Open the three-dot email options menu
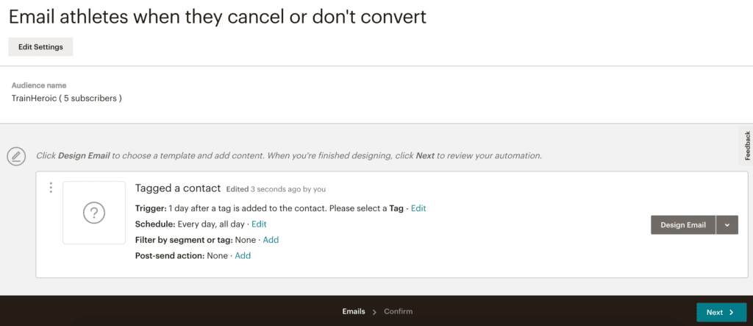The width and height of the screenshot is (753, 326). point(51,188)
